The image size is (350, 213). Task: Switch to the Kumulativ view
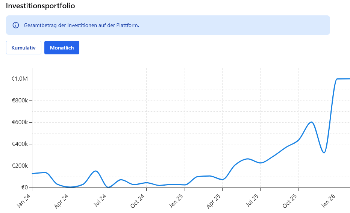point(24,48)
